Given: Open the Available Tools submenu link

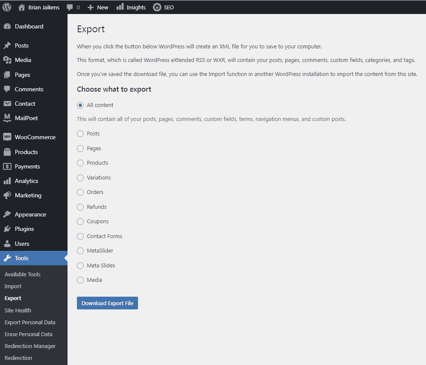Looking at the screenshot, I should pyautogui.click(x=23, y=274).
